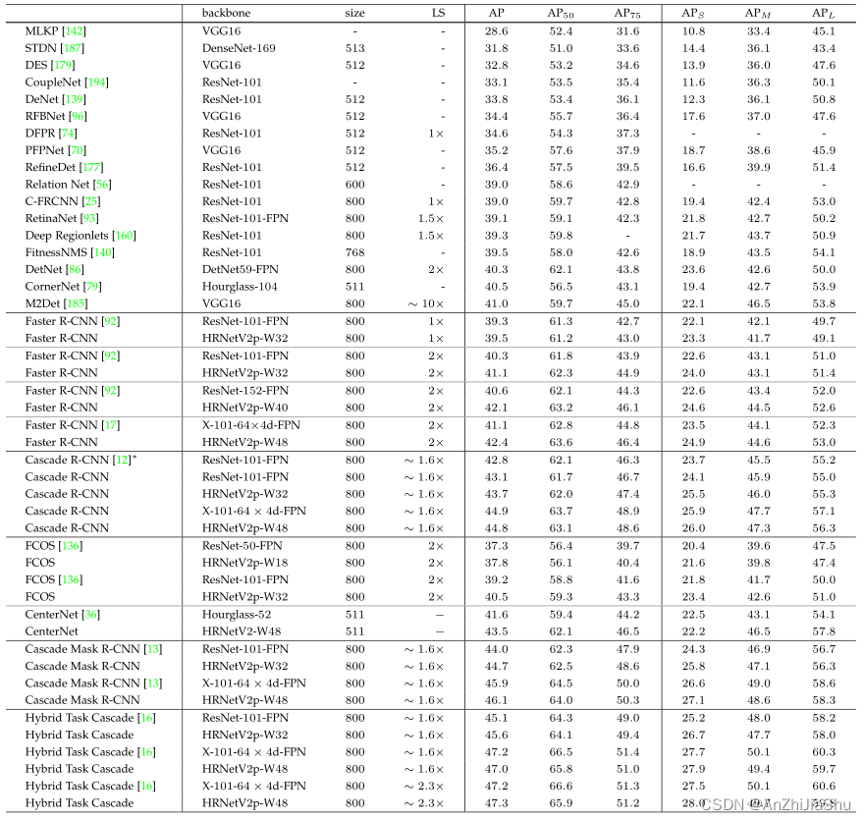865x820 pixels.
Task: Click size '768' in FitnessNMS row
Action: pos(354,252)
